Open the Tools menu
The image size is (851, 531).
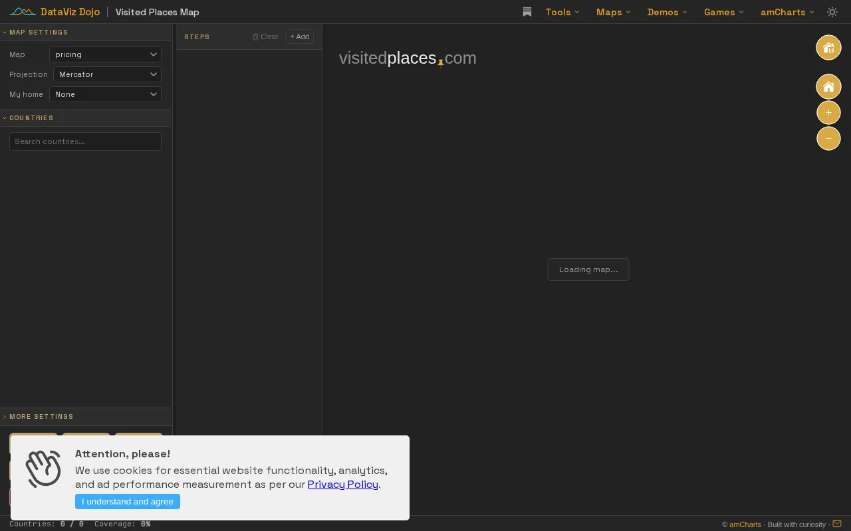point(562,12)
